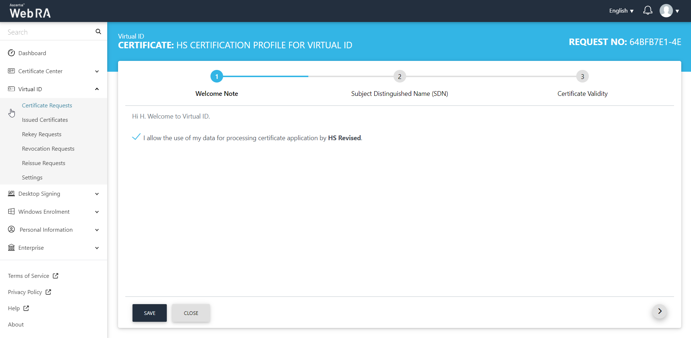Click the Enterprise building icon

[x=12, y=248]
